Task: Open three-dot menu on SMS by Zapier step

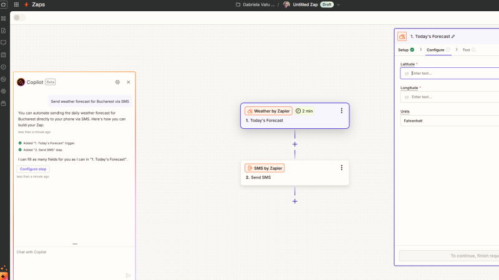Action: [341, 167]
